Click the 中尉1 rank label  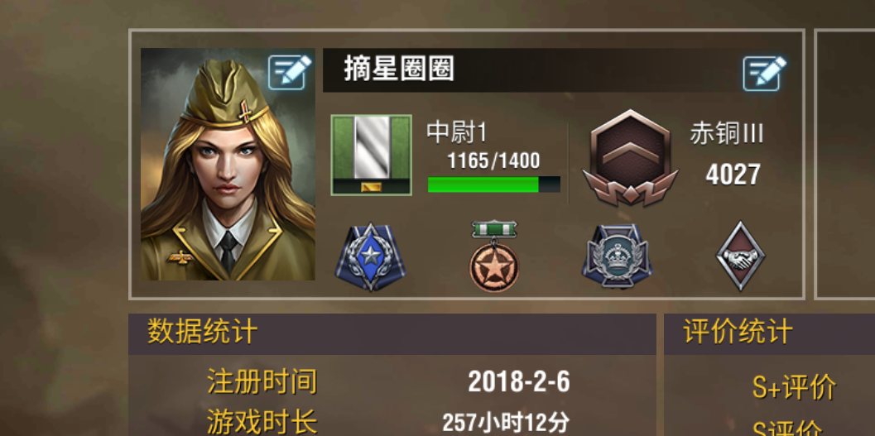tap(457, 133)
